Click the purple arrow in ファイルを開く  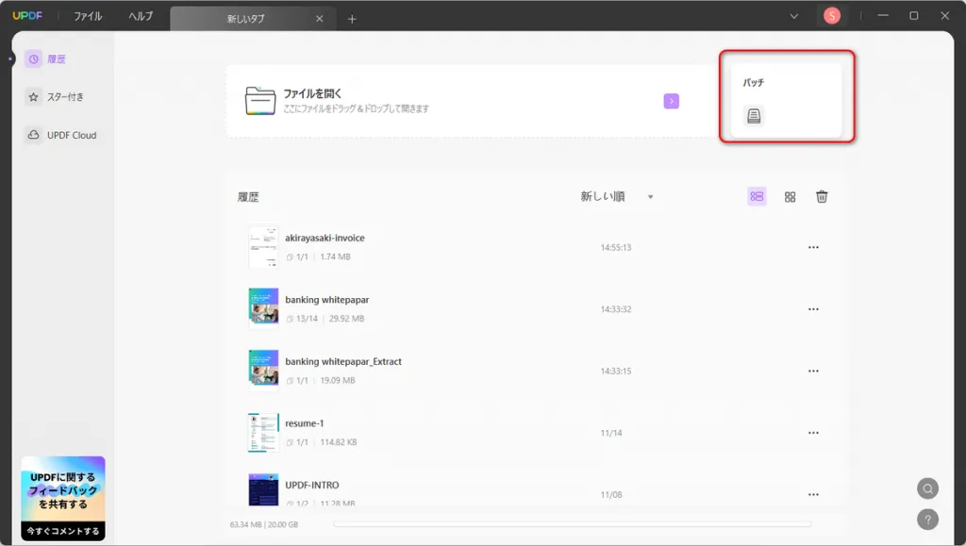tap(671, 101)
